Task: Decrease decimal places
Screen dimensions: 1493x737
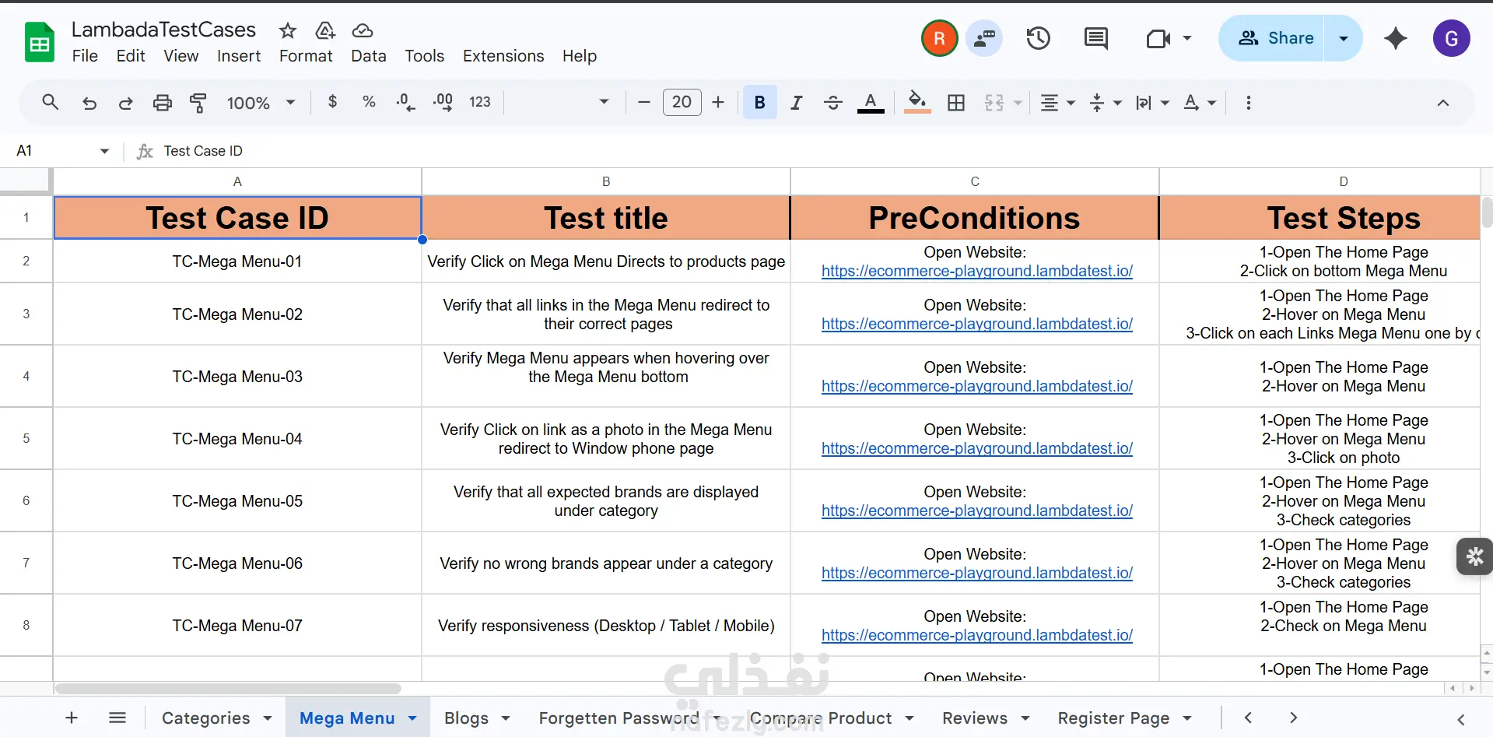Action: 405,102
